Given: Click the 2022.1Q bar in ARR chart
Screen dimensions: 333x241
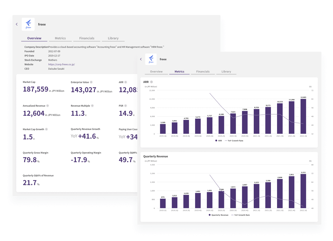Looking at the screenshot, I should click(x=303, y=116).
